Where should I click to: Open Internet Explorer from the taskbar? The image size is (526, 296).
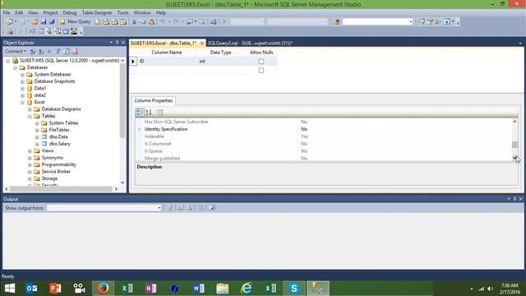(247, 289)
